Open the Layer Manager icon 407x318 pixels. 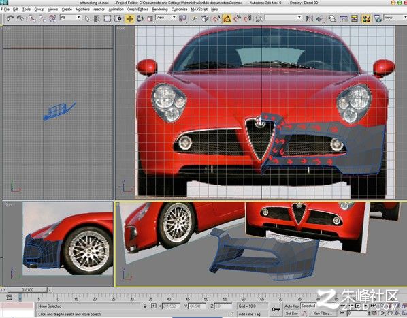331,18
